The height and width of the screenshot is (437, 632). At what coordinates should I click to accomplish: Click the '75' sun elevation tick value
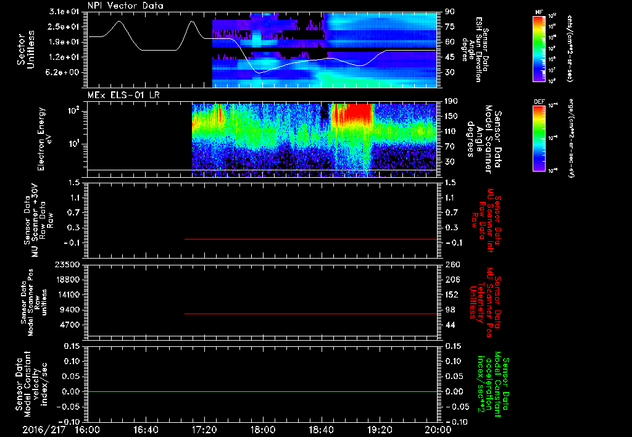pyautogui.click(x=449, y=27)
